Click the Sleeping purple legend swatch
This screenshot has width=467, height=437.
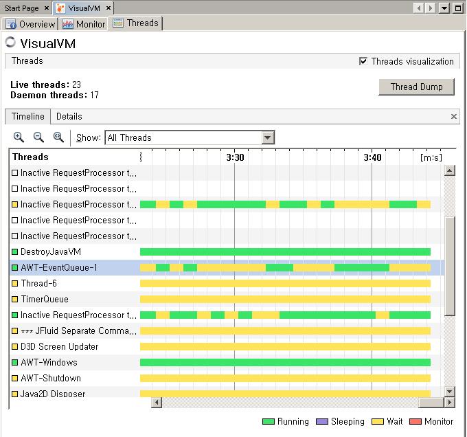tap(321, 422)
